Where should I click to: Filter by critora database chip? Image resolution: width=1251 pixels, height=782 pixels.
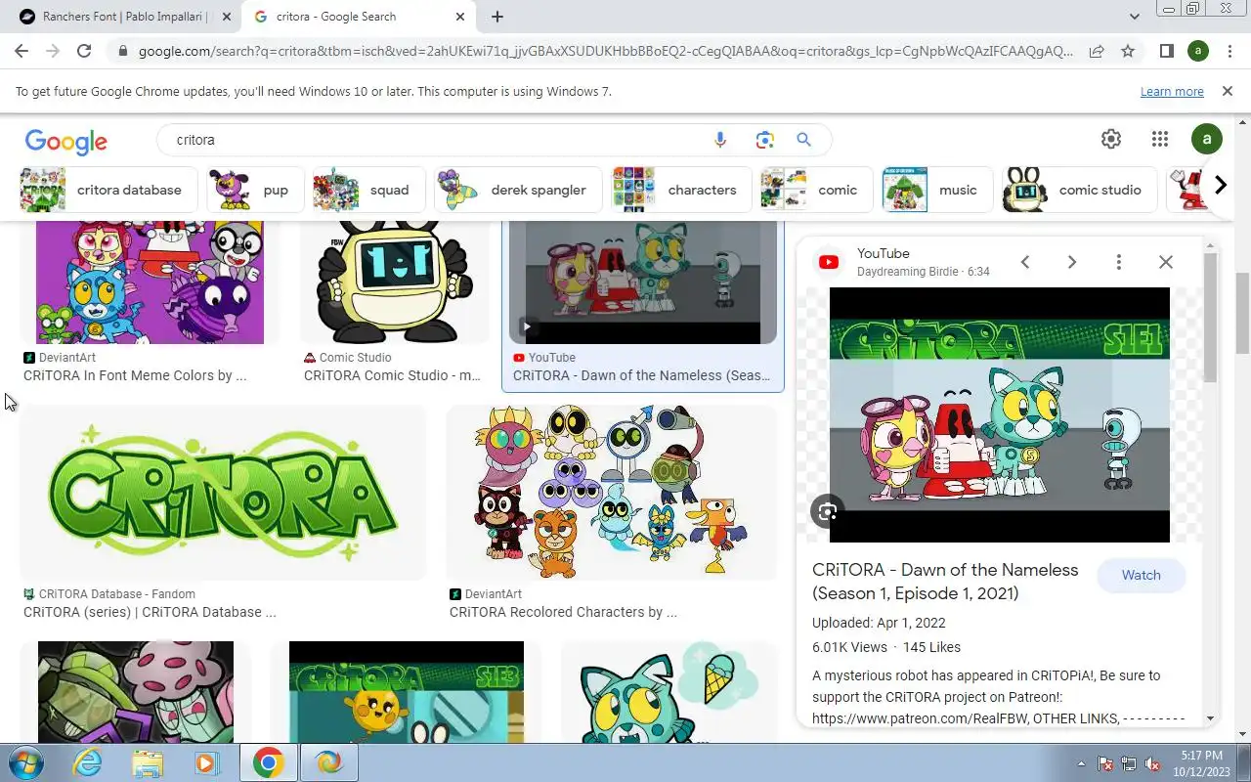coord(108,190)
